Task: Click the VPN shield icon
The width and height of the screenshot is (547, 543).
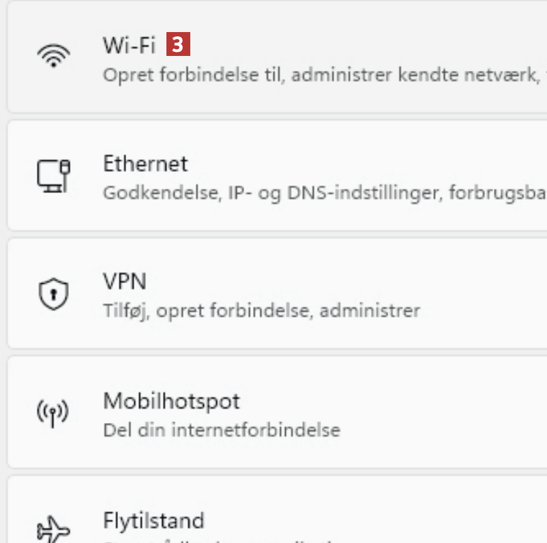Action: [x=53, y=294]
